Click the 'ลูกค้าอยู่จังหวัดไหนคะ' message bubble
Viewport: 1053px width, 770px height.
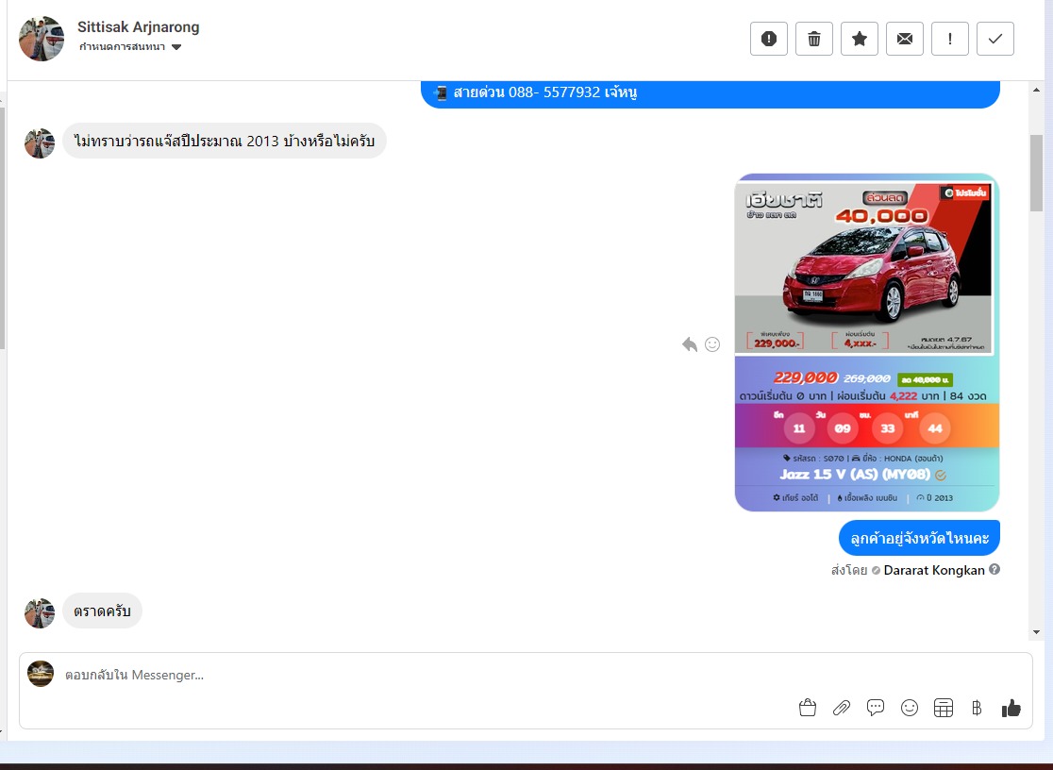[919, 538]
